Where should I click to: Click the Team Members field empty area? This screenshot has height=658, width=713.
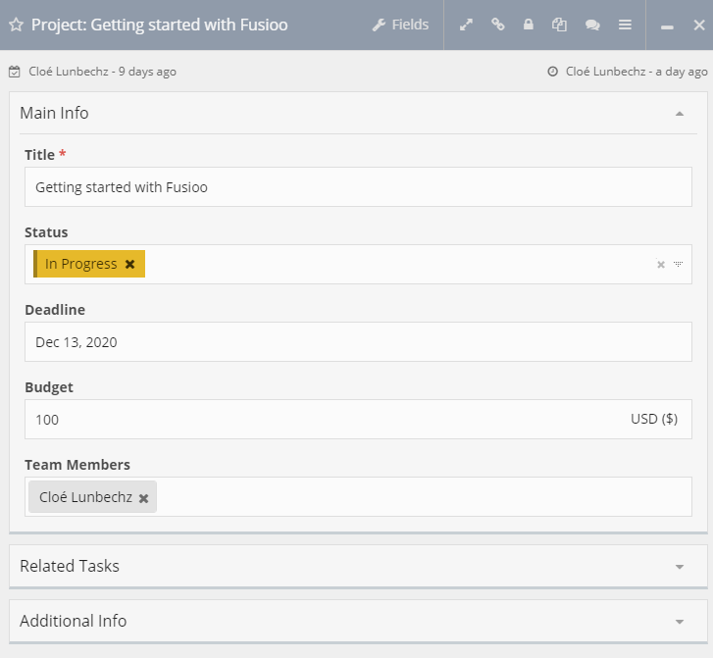422,497
